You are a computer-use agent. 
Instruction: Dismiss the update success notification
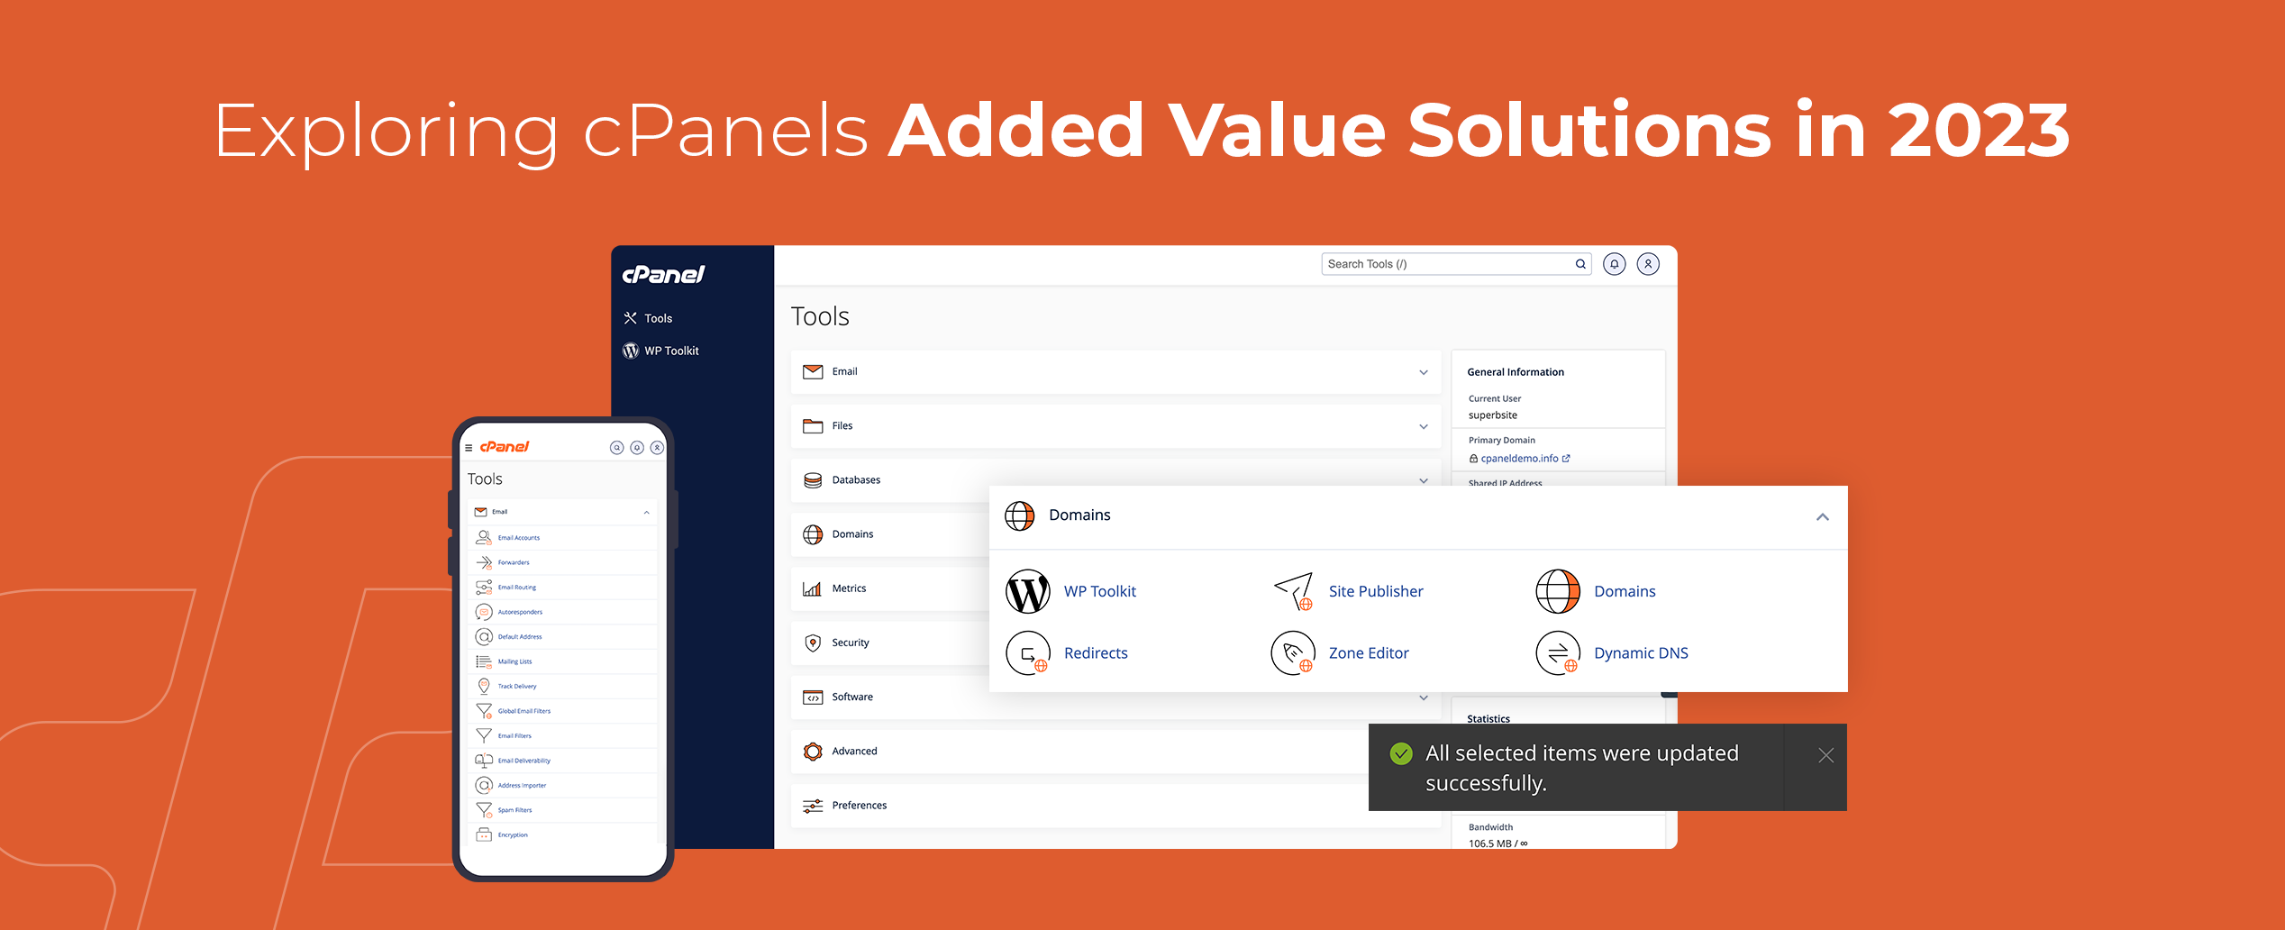[x=1825, y=755]
